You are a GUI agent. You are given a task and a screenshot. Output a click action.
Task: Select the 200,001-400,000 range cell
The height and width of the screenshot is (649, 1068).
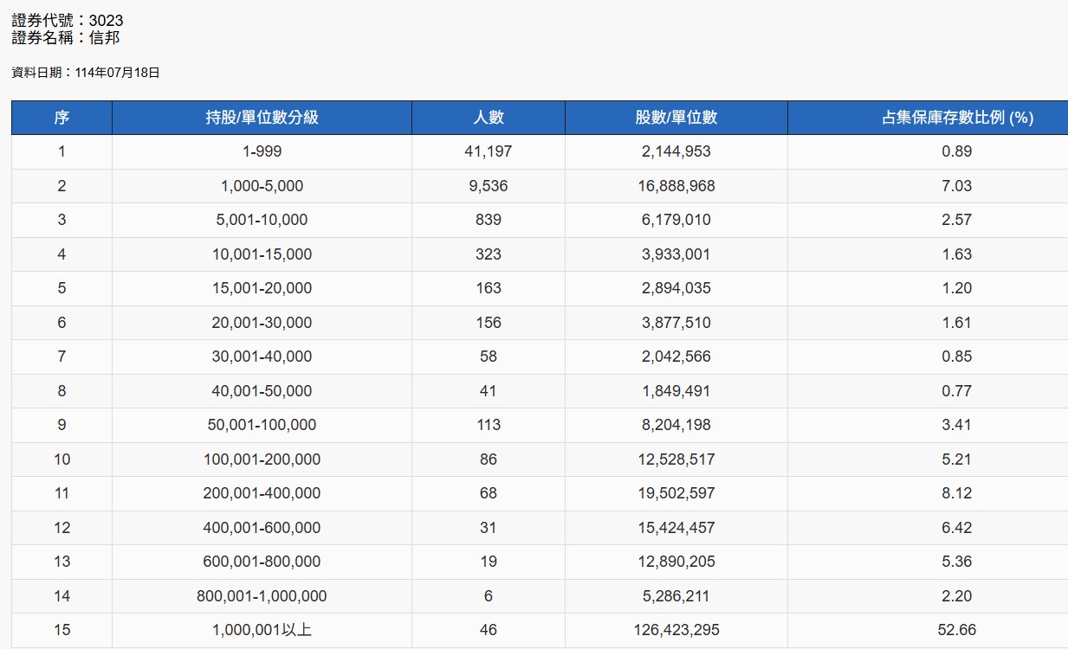tap(262, 493)
